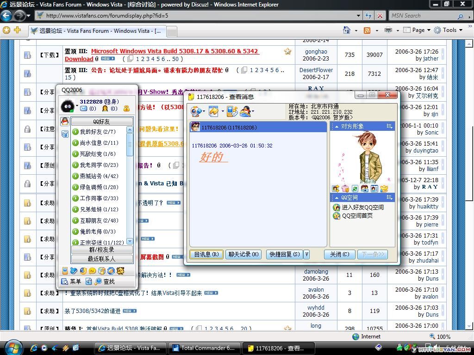Click the refresh avatar icon above QQ空间 panel
Viewport: 474px width, 355px height.
355,189
